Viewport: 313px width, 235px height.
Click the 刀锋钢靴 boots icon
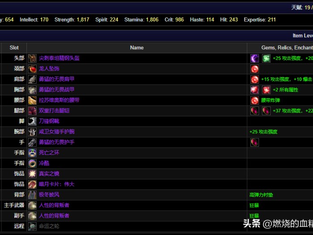pos(32,121)
